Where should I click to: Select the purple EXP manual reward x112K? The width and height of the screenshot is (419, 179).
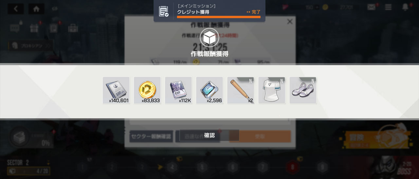click(x=178, y=90)
